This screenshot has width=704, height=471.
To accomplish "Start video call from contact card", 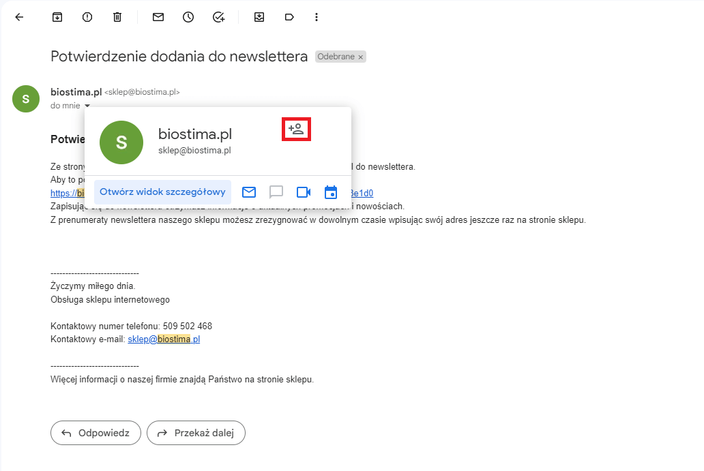I will (304, 192).
